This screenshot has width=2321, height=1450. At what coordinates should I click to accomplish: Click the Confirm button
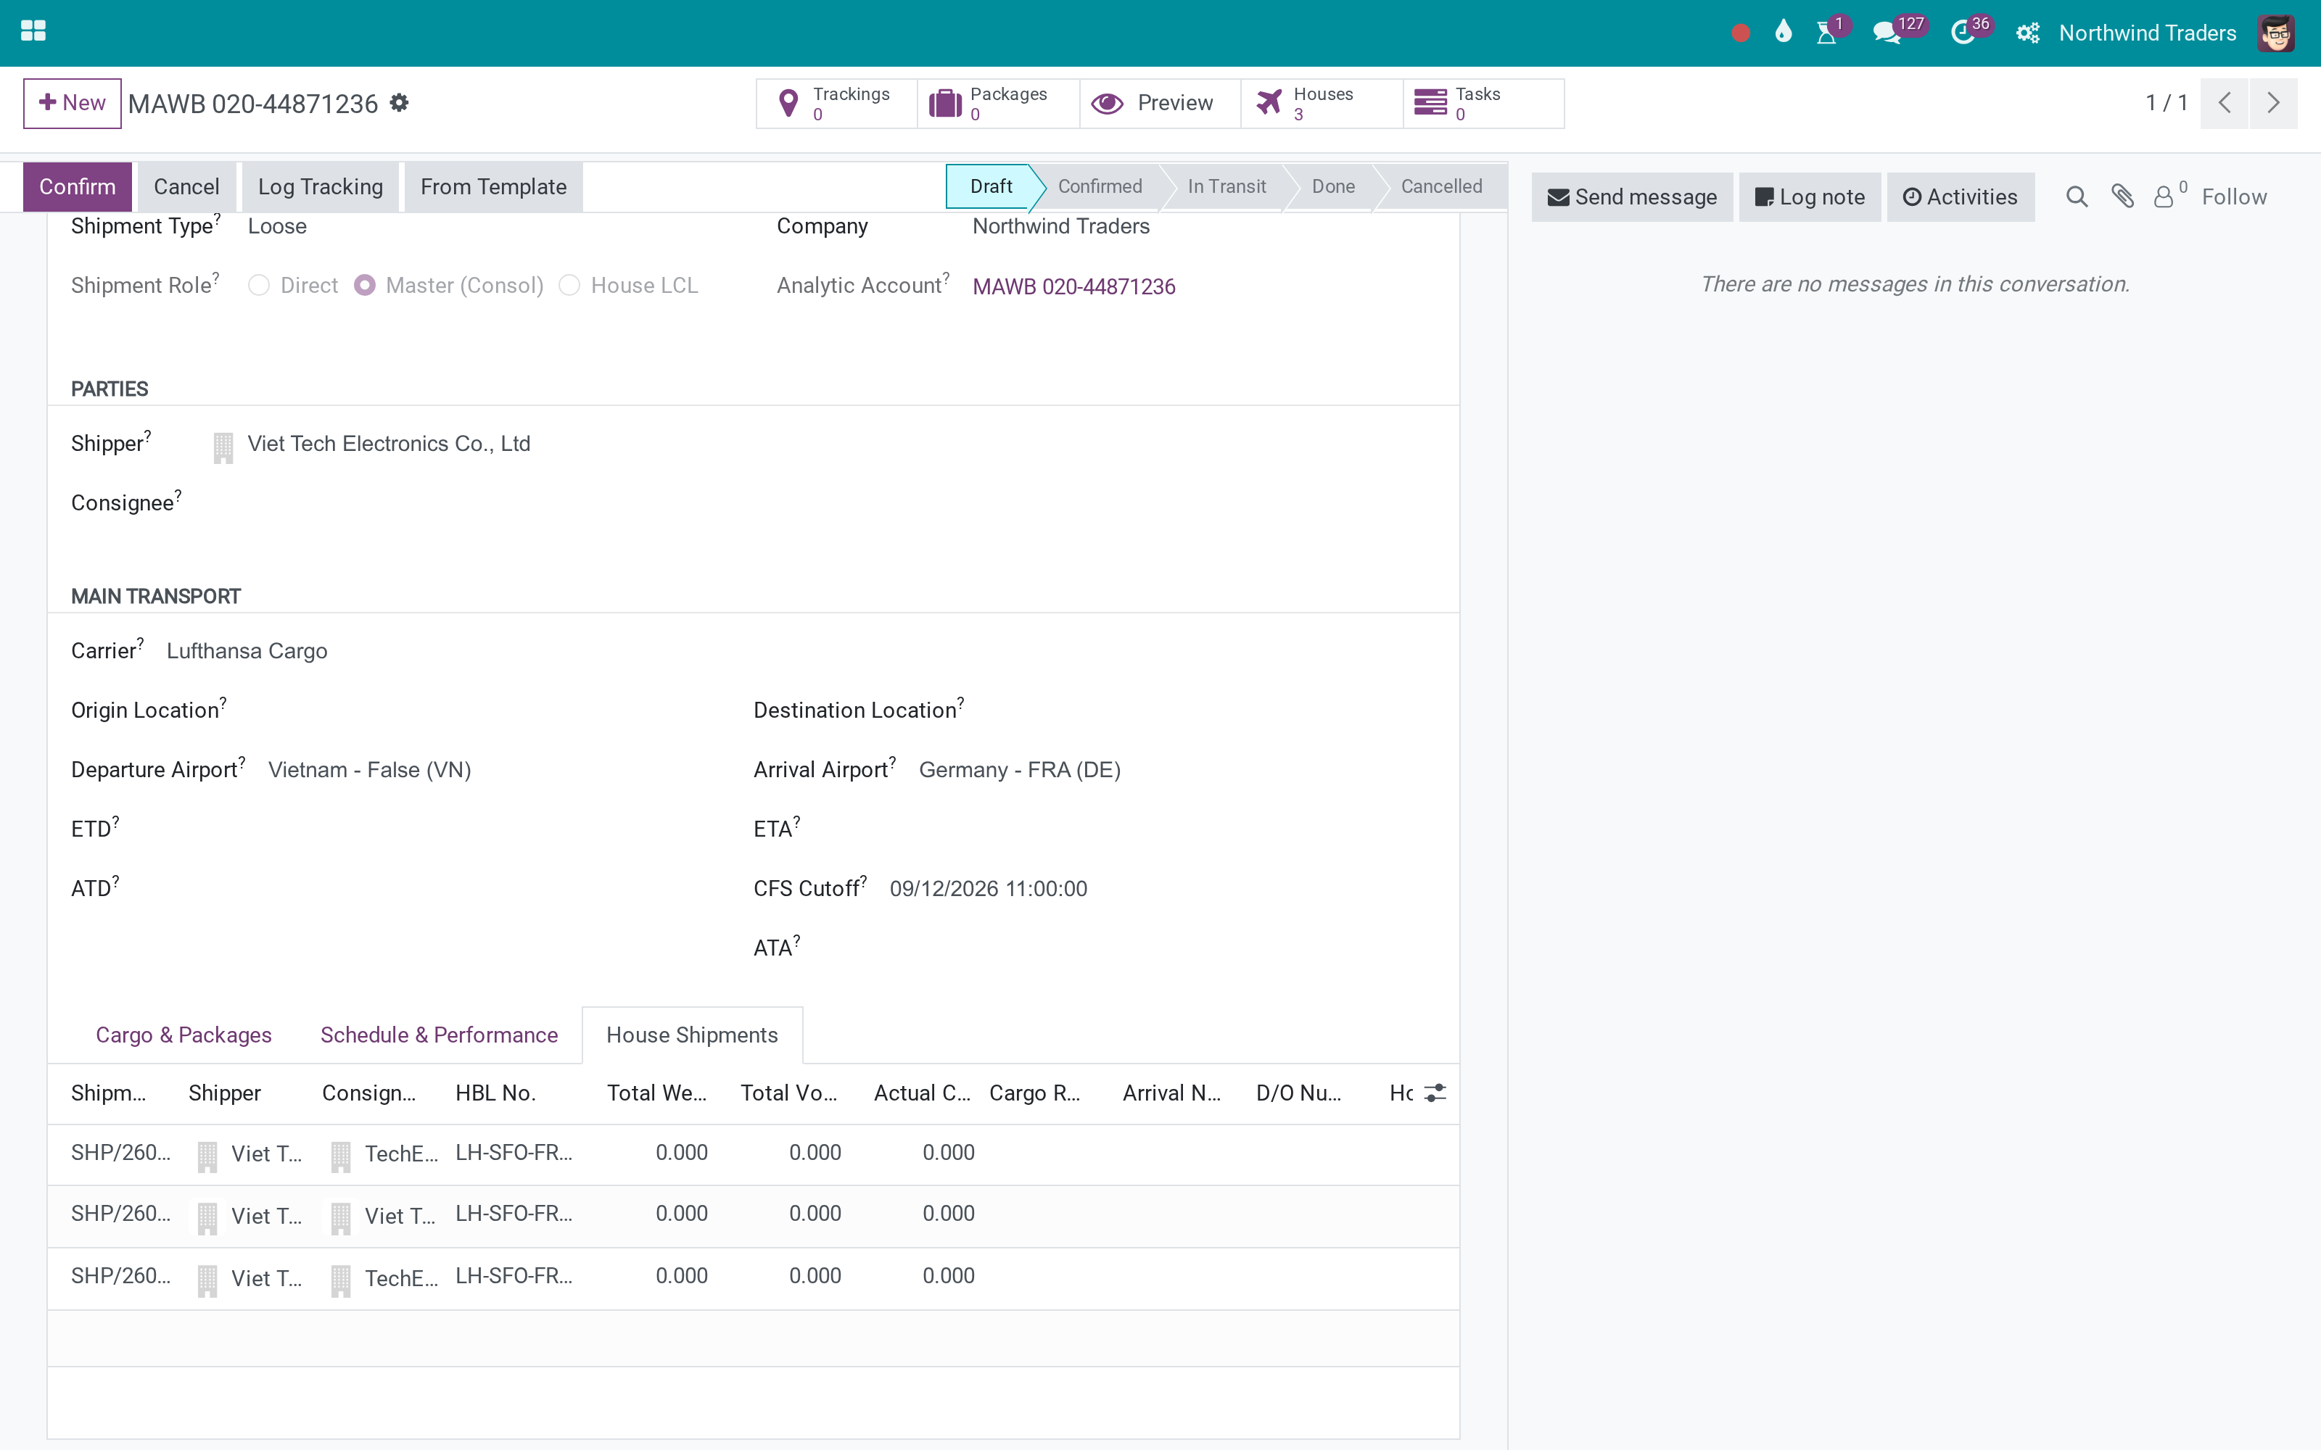[x=77, y=187]
